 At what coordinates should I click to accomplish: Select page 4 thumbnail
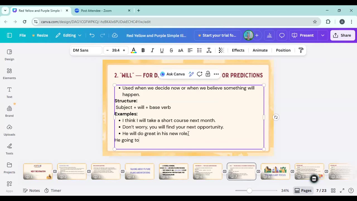pyautogui.click(x=140, y=171)
